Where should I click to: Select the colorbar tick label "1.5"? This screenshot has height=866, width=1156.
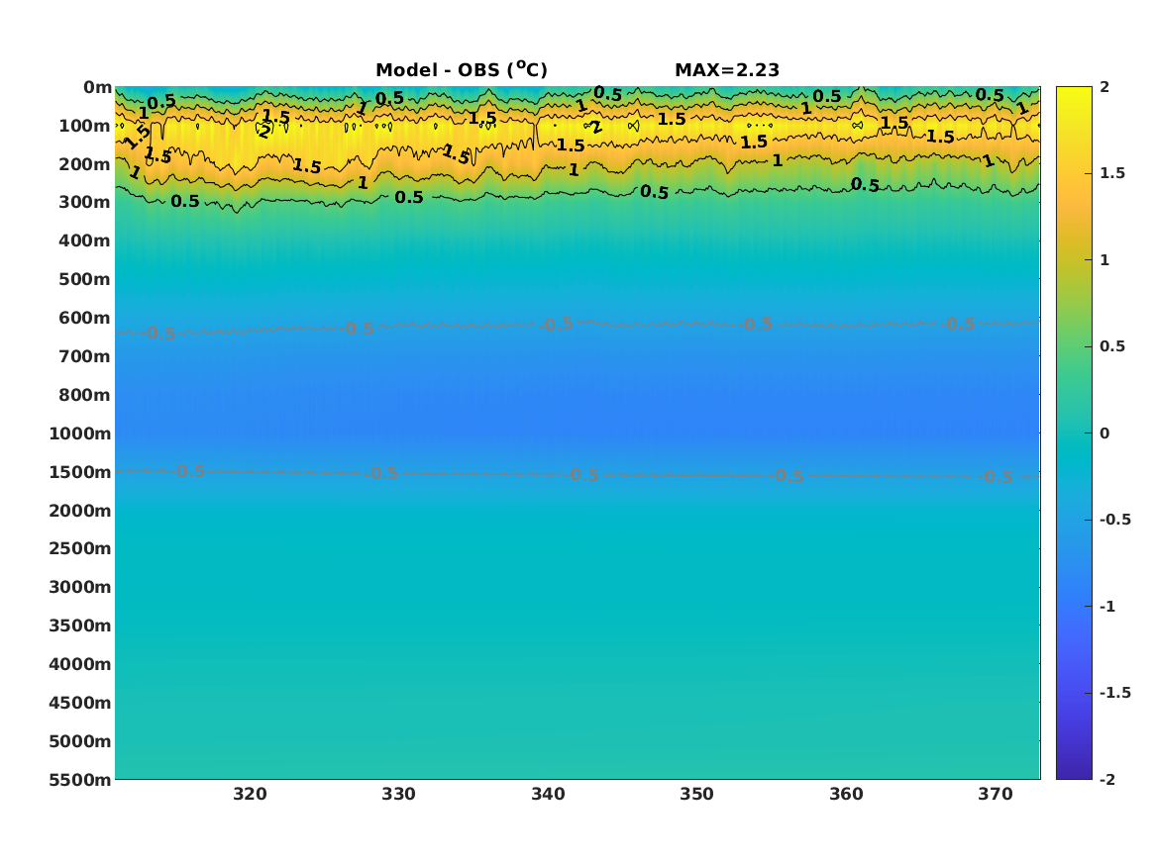[1112, 173]
